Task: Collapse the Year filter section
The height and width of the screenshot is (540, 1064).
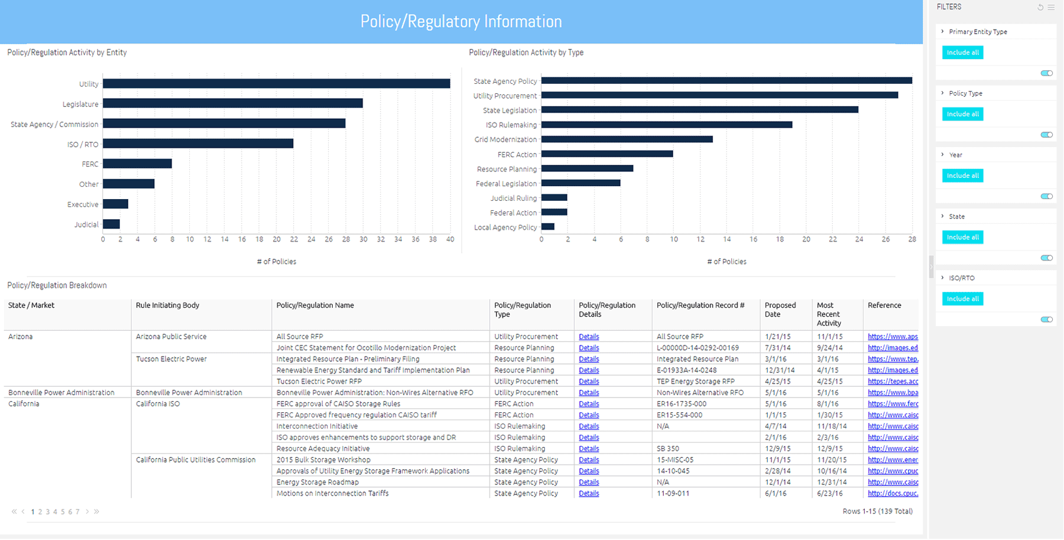Action: pyautogui.click(x=943, y=155)
